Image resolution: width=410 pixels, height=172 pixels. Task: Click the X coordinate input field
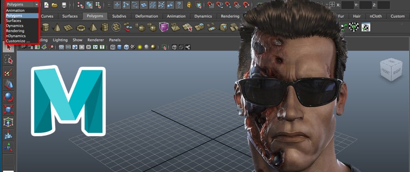[348, 5]
